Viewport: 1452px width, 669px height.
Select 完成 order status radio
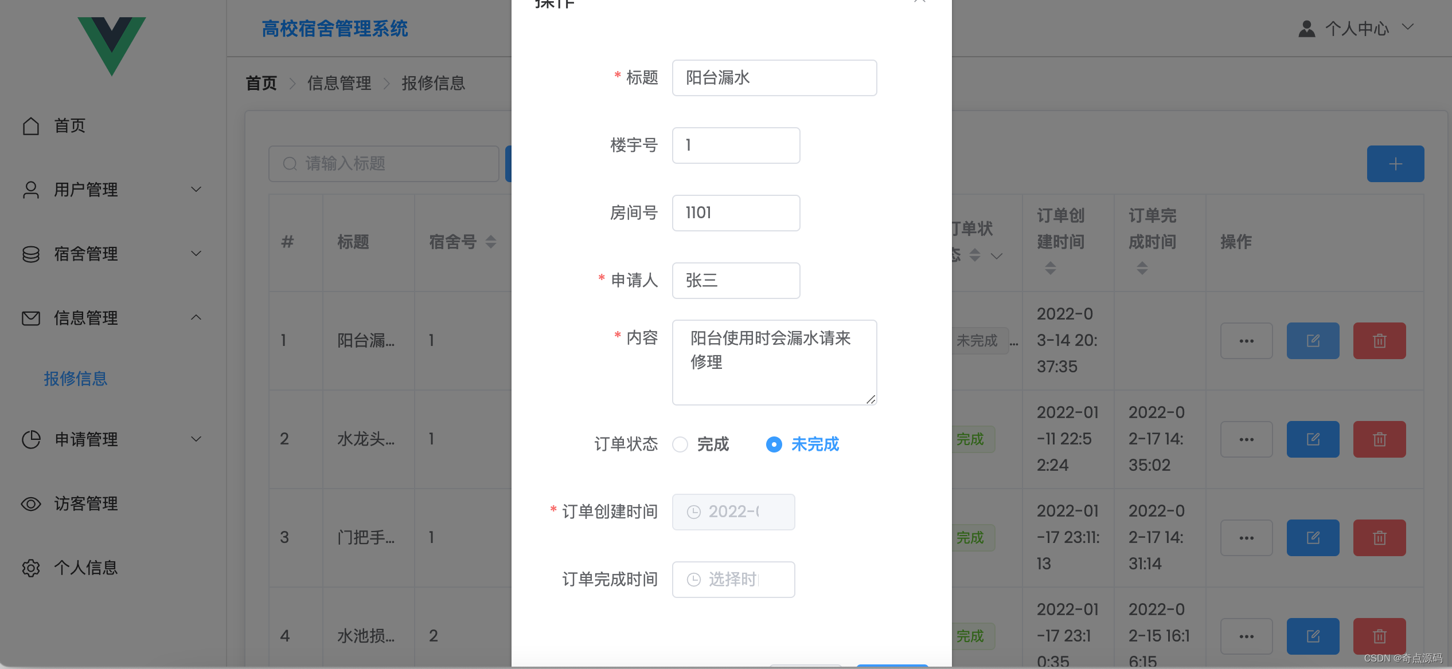(x=681, y=444)
